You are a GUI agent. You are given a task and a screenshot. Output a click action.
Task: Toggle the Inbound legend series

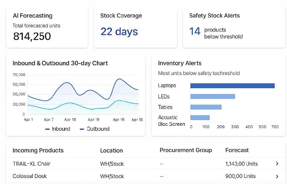pyautogui.click(x=57, y=129)
